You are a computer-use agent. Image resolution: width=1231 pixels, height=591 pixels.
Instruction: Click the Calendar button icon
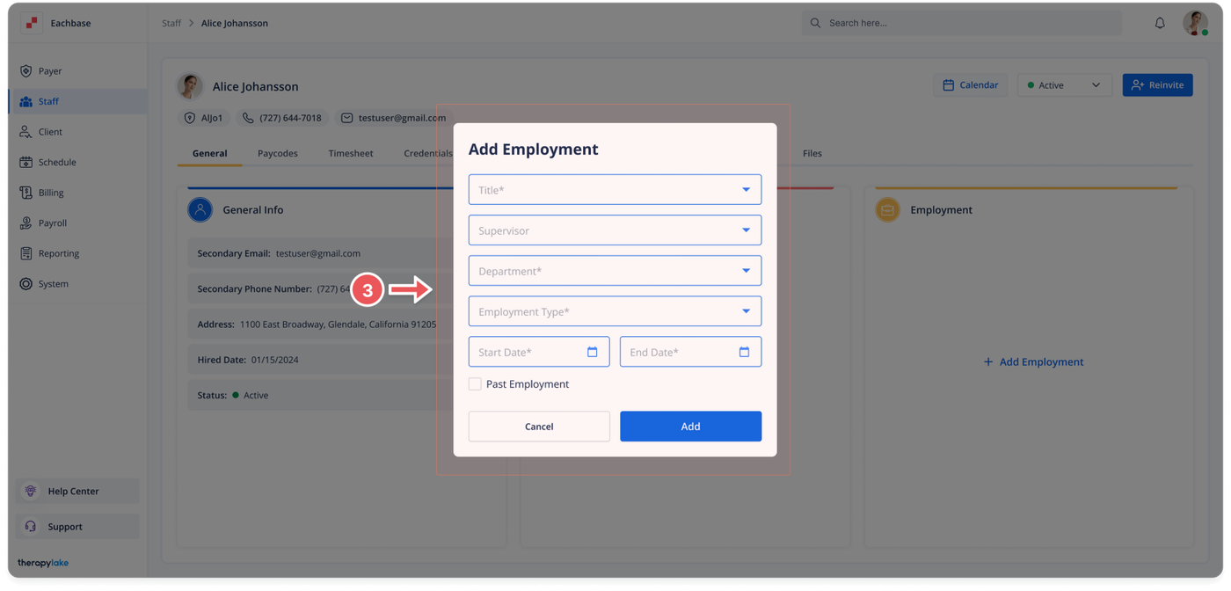pos(949,85)
